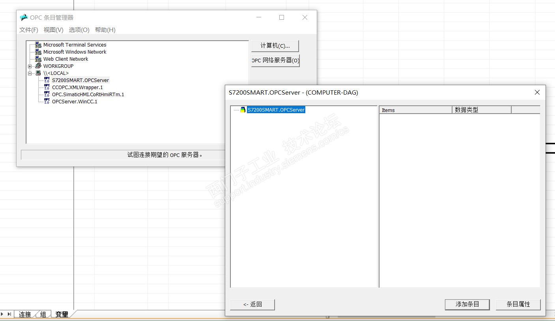The width and height of the screenshot is (555, 321).
Task: Click the 试图连接期望的 OPC 服务器。 status text
Action: tap(165, 155)
